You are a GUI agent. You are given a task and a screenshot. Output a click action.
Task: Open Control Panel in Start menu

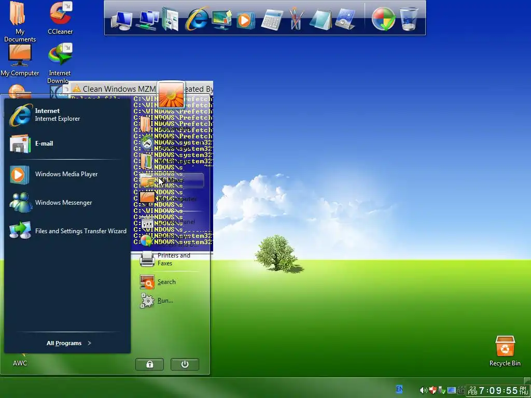point(171,222)
